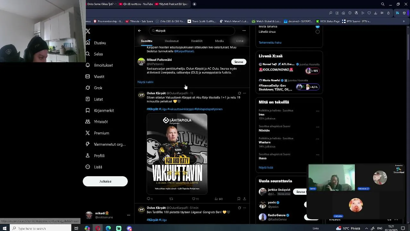
Task: Switch to the 'ruottissa - YouTube' browser tab
Action: coord(136,4)
